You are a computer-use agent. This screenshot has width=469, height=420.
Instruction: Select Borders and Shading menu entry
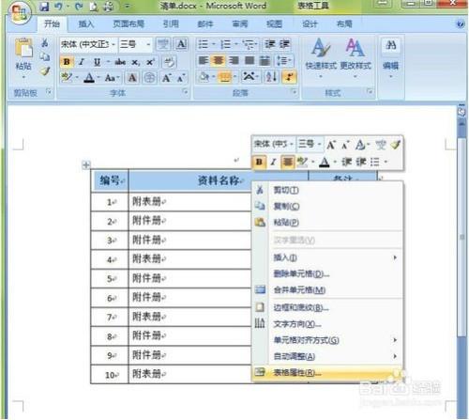point(327,308)
